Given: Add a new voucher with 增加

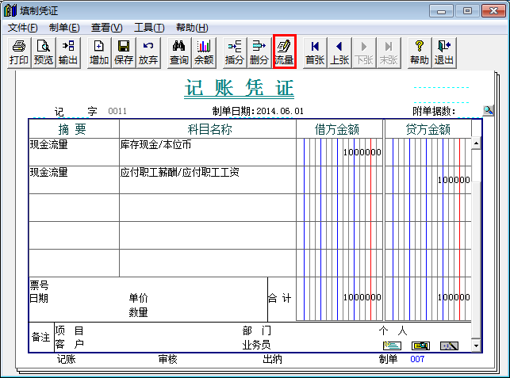Looking at the screenshot, I should 99,52.
